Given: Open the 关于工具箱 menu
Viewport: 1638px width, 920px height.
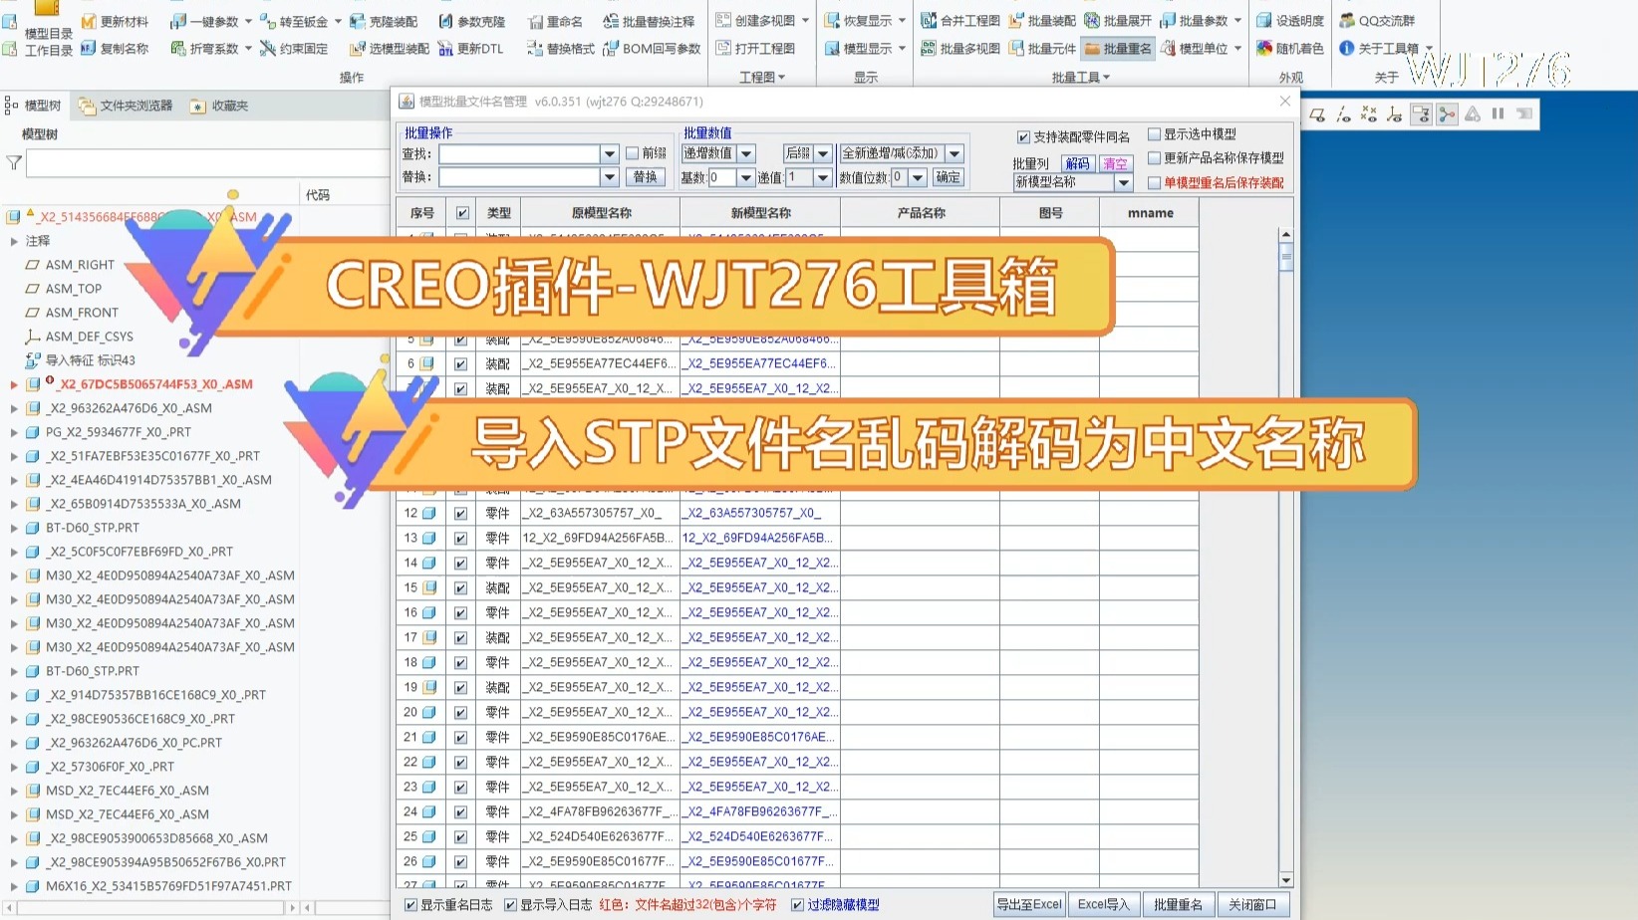Looking at the screenshot, I should tap(1388, 47).
